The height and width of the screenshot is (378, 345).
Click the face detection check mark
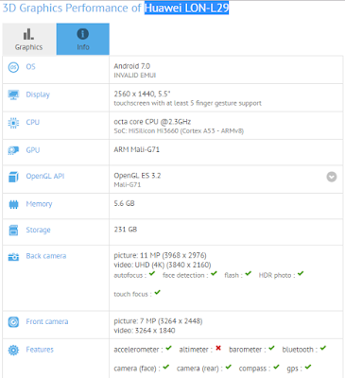tap(214, 273)
